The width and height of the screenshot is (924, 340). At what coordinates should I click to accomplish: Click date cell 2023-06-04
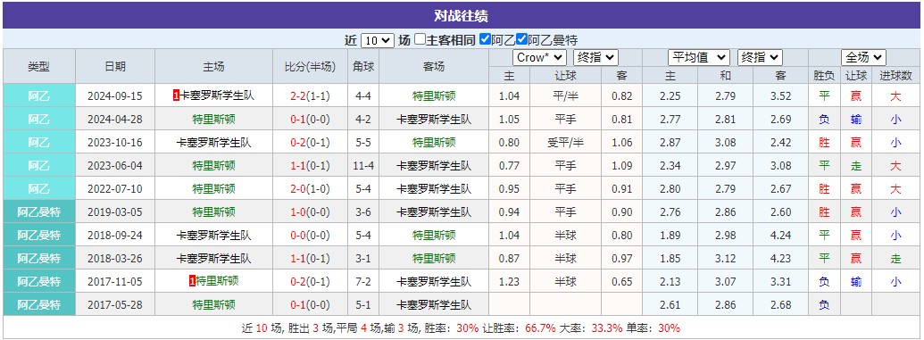tap(115, 166)
